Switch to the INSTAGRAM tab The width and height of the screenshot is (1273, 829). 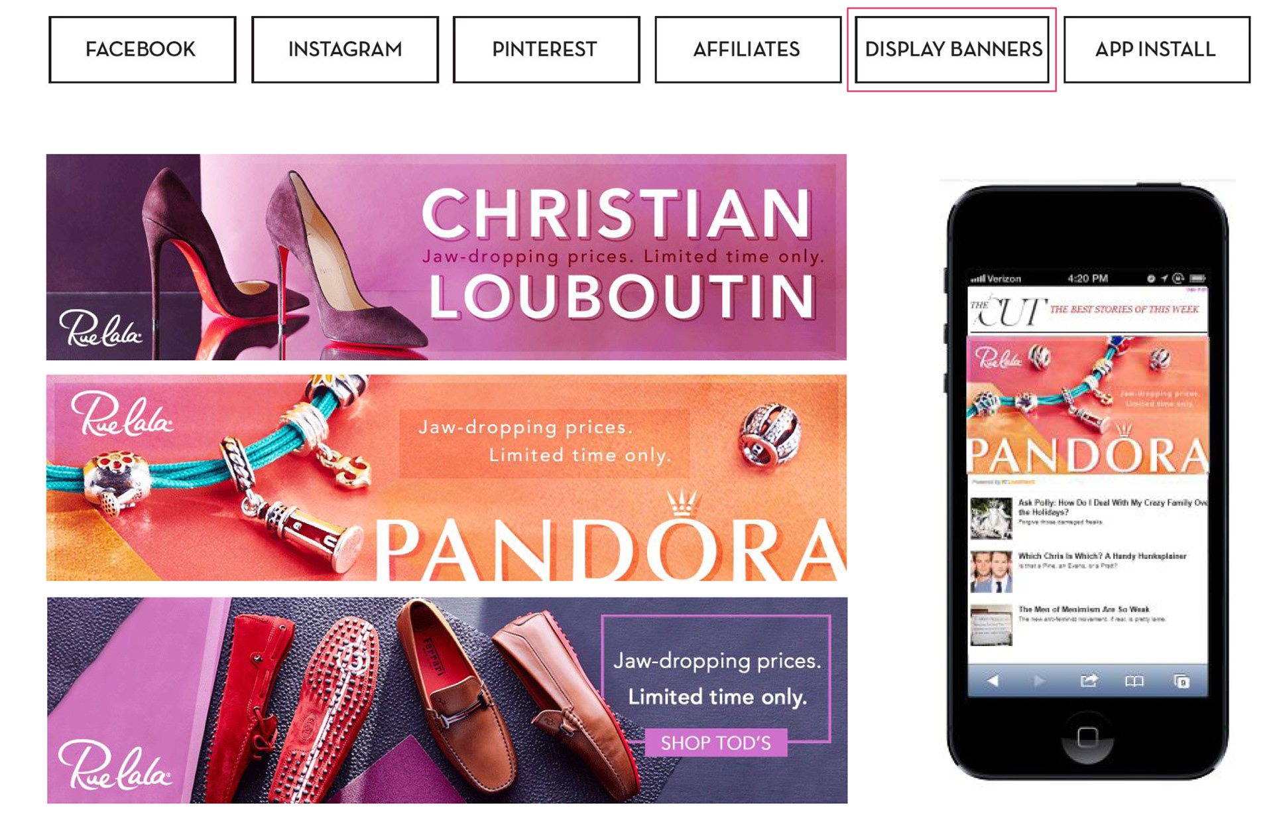(x=345, y=50)
